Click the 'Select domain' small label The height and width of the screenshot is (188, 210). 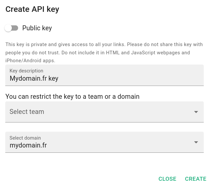point(25,138)
